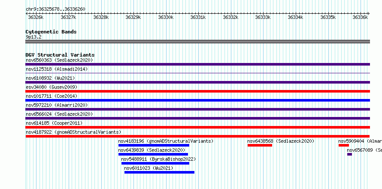382x189 pixels.
Task: Open the nsv5909404 variant label
Action: (360, 141)
